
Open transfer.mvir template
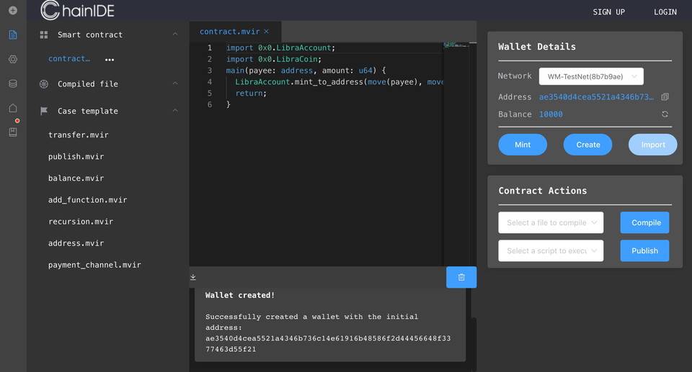pyautogui.click(x=79, y=135)
